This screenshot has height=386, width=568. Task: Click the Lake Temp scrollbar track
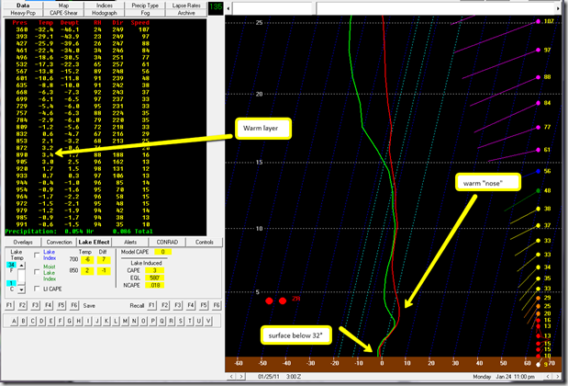coord(23,276)
